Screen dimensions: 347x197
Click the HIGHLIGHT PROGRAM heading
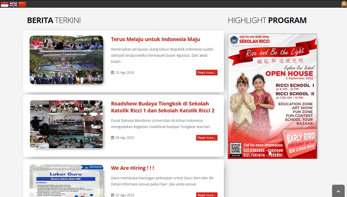267,20
